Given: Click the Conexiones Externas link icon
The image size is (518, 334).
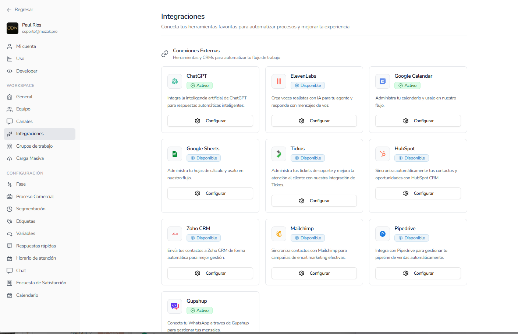Looking at the screenshot, I should pos(165,54).
